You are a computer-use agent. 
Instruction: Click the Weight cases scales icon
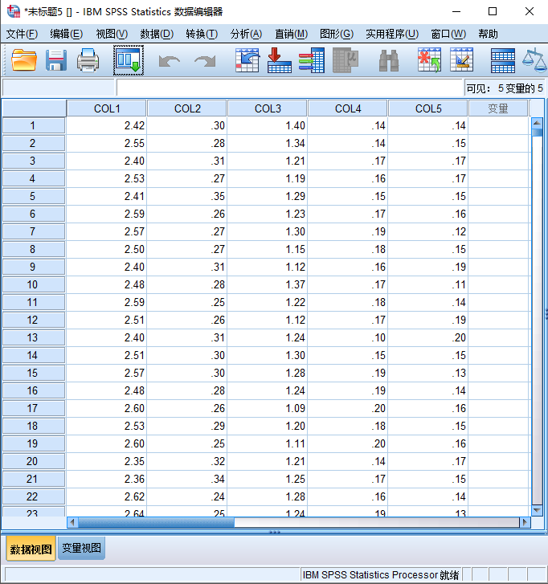(535, 60)
